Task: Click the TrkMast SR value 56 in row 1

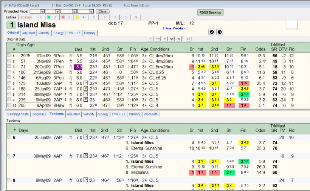Action: (x=275, y=56)
